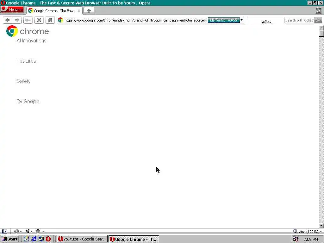Click the 7:09 PM clock

(311, 239)
